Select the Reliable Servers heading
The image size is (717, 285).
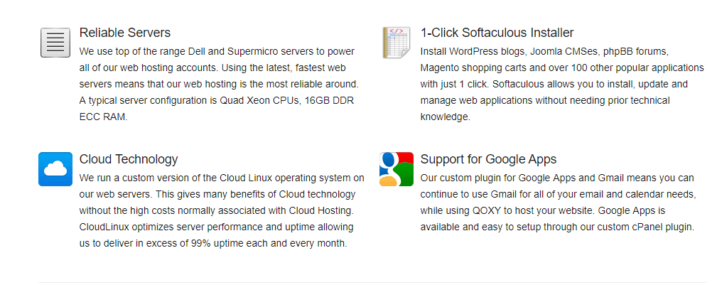(125, 33)
